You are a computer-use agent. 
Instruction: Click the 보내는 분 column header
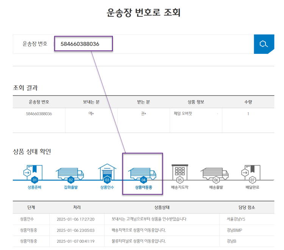(x=91, y=102)
